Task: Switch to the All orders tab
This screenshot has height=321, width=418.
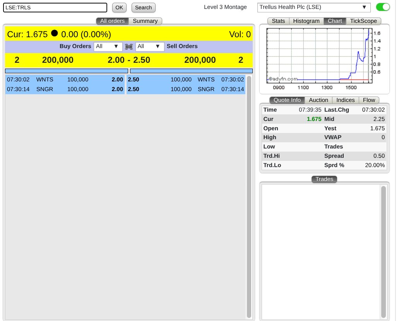Action: pos(112,21)
